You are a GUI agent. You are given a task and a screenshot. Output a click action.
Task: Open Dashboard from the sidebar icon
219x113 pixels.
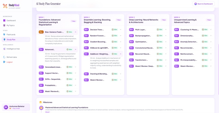pyautogui.click(x=4, y=21)
